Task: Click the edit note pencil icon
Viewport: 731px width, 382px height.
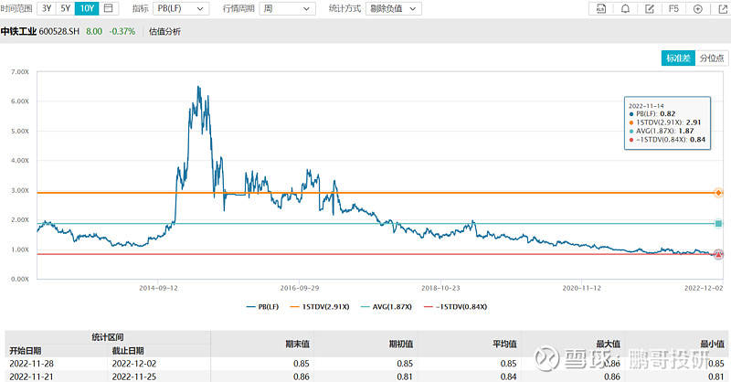Action: point(650,8)
